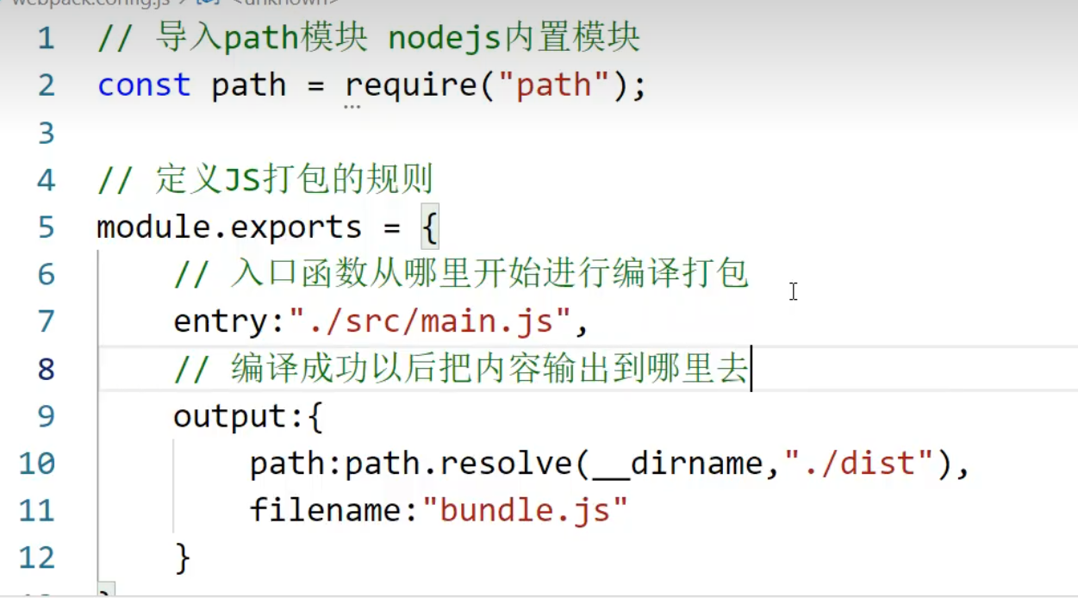Click the suggestion dots under require
The width and height of the screenshot is (1078, 598).
click(x=352, y=107)
